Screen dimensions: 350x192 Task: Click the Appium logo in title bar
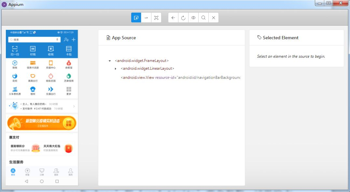[4, 5]
